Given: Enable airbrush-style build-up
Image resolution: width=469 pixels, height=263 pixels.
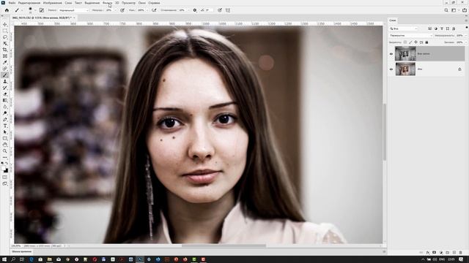Looking at the screenshot, I should 154,10.
